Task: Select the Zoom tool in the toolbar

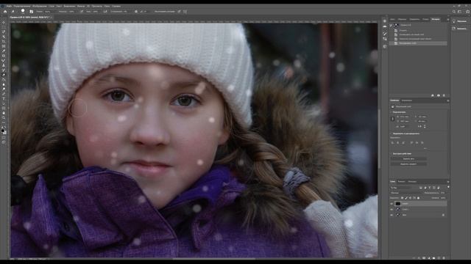Action: coord(4,118)
